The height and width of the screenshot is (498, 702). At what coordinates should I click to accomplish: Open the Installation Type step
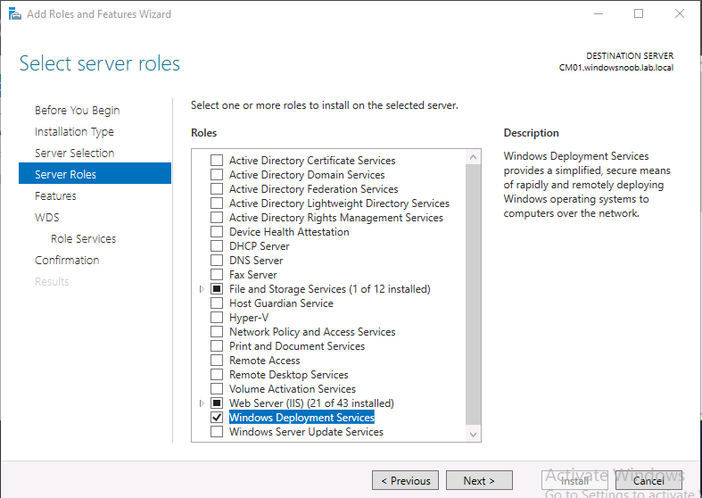[74, 132]
